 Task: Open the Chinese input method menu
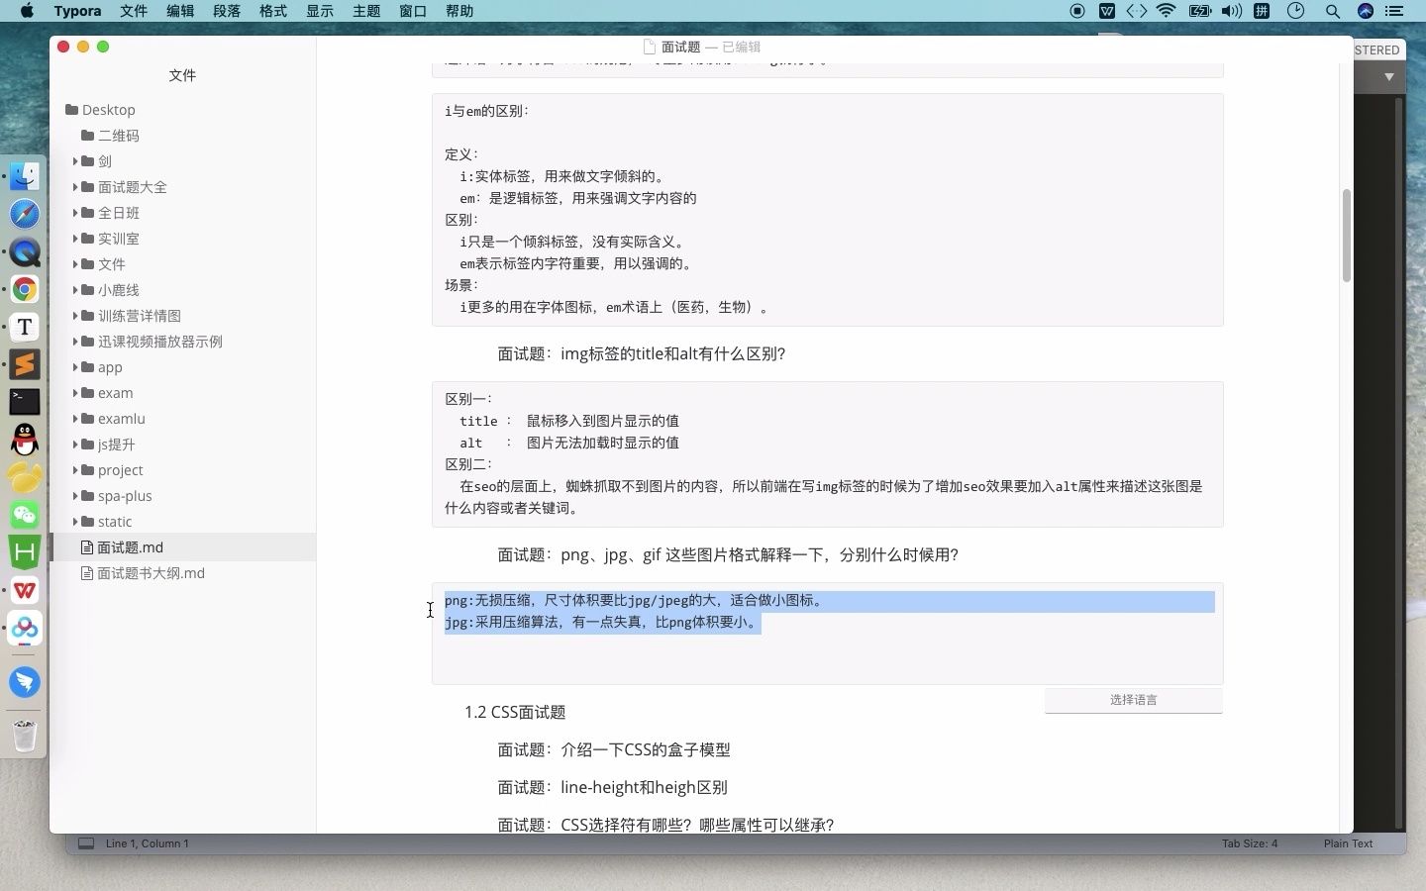1262,11
